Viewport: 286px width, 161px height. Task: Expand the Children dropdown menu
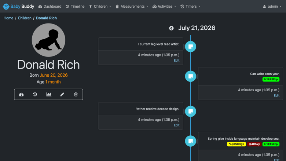tap(100, 6)
